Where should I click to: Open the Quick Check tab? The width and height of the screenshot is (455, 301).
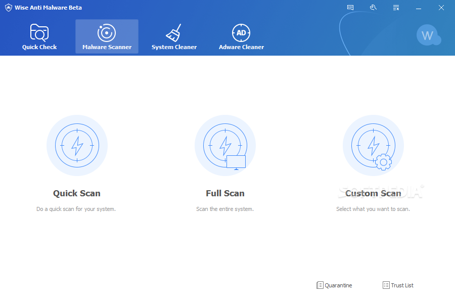[39, 36]
